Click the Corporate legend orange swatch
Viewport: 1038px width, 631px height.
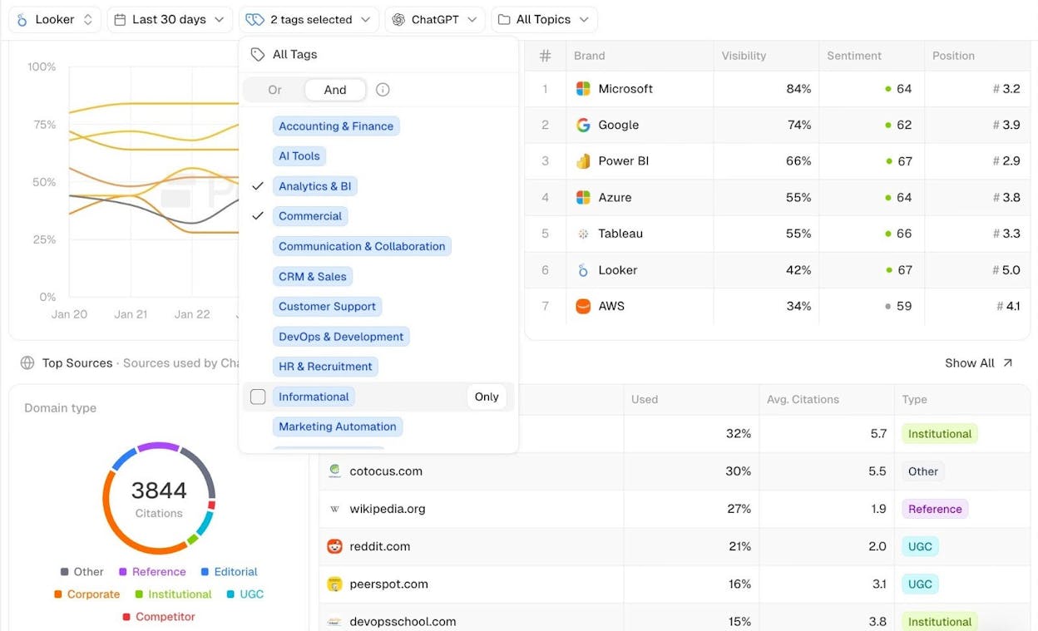[58, 594]
